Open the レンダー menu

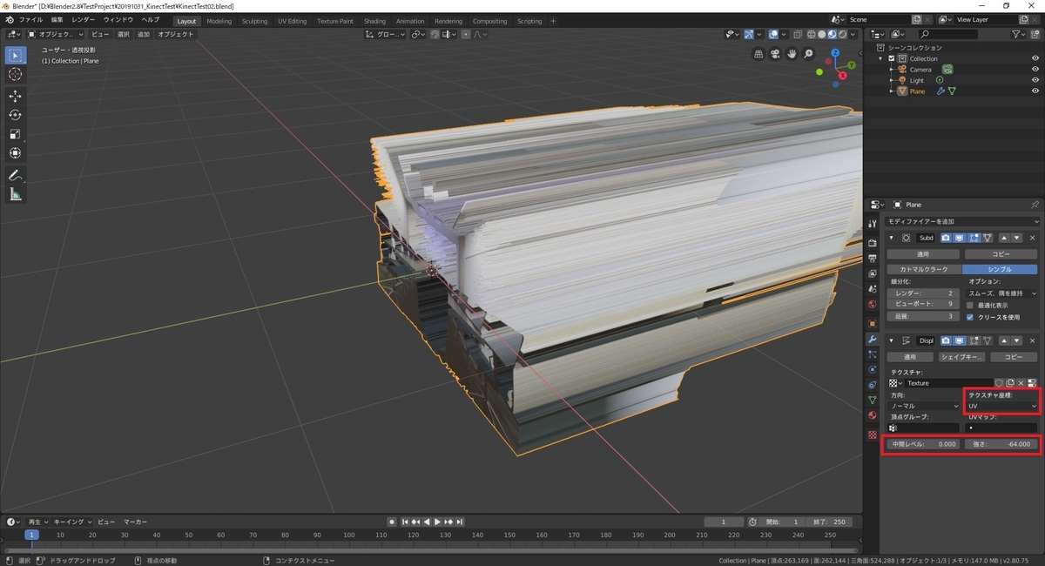(84, 19)
